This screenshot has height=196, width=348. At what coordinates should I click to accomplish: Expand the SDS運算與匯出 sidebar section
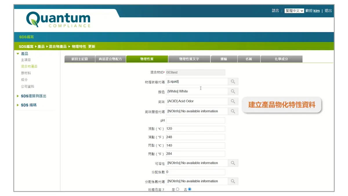[33, 96]
